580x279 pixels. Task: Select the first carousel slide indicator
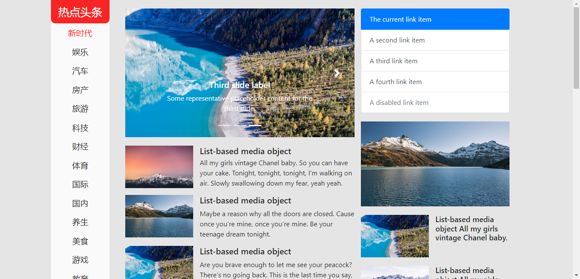coord(225,125)
